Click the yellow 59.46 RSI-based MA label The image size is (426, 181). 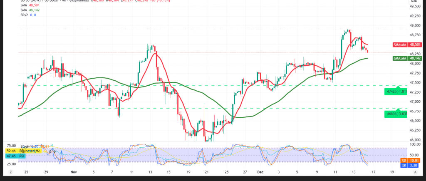12,151
